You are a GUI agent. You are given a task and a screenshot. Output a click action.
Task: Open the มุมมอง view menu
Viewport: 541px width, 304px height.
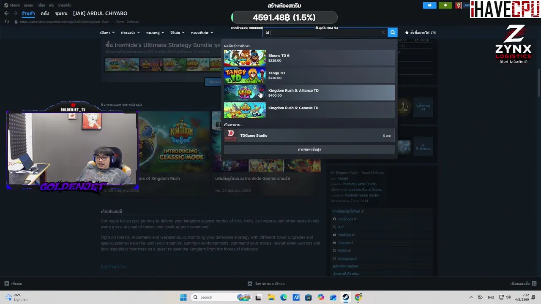(x=28, y=5)
